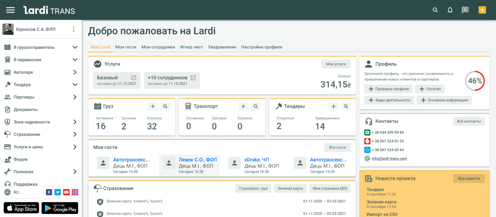Viewport: 496px width, 217px height.
Task: Switch to Мои гости tab
Action: pos(126,47)
